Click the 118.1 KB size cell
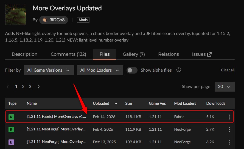Screen dimensions: 244x149 pyautogui.click(x=133, y=117)
